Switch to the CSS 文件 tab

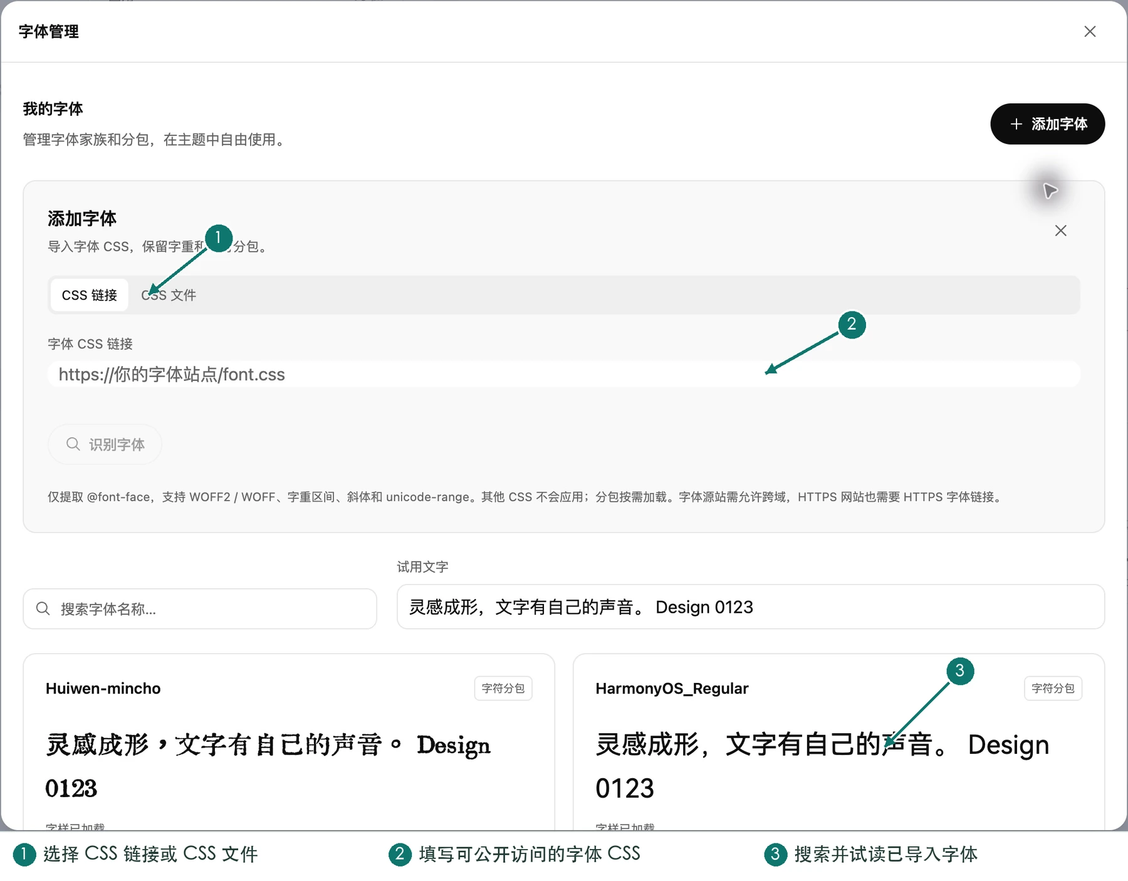[x=168, y=295]
